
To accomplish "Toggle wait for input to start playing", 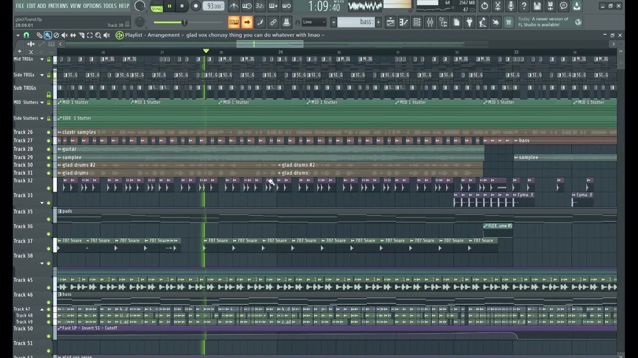I will (x=247, y=6).
